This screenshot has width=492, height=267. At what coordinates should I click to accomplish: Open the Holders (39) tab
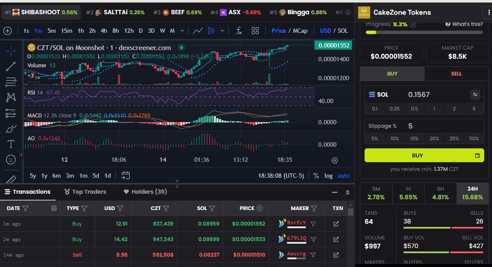pos(145,192)
